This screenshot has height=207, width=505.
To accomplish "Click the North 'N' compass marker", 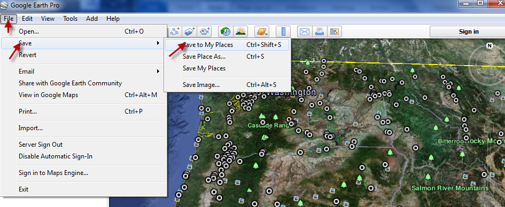I will 490,46.
